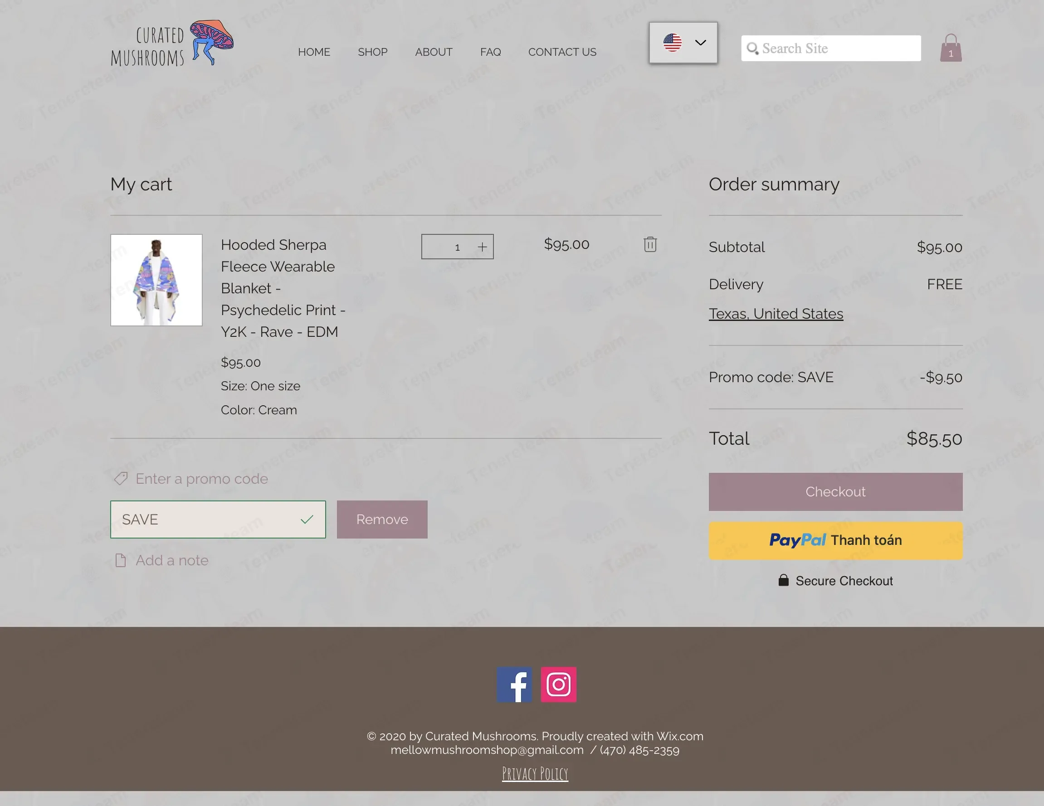Click the Secure Checkout text
Screen dimensions: 1044x806
click(x=844, y=581)
